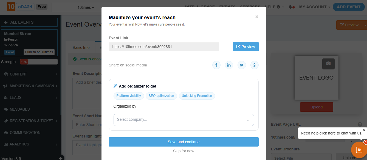367x160 pixels.
Task: Open the 10times account selector dropdown
Action: [86, 7]
